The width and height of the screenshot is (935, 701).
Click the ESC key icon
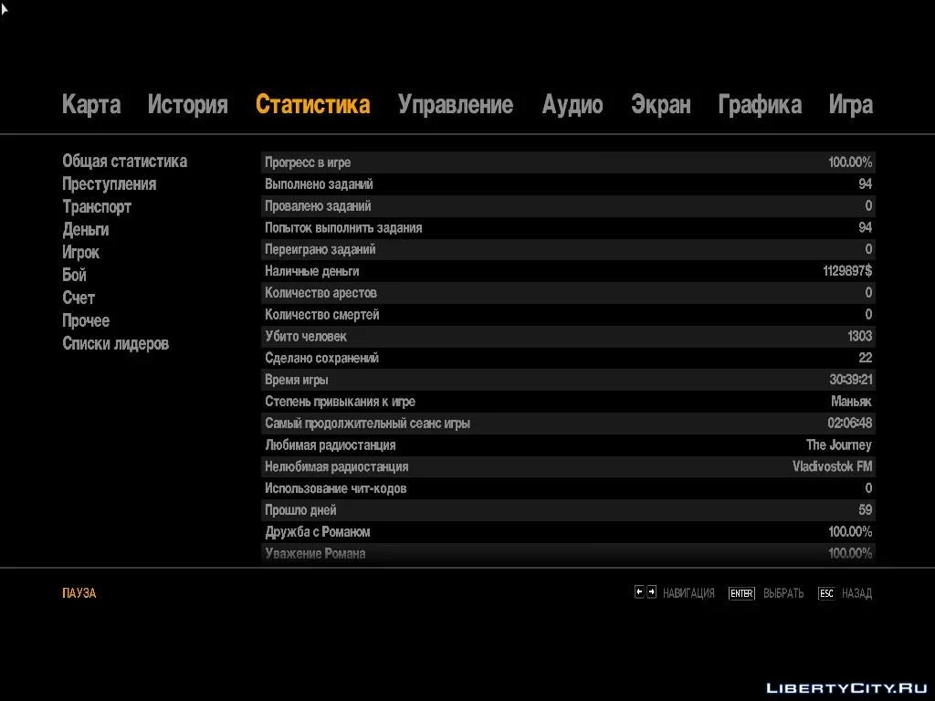826,593
